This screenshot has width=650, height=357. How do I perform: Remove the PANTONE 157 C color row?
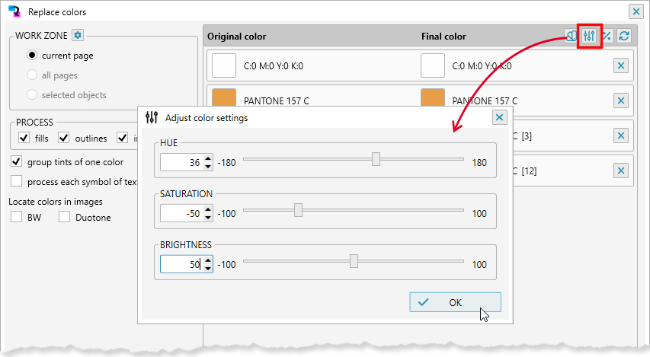coord(620,100)
